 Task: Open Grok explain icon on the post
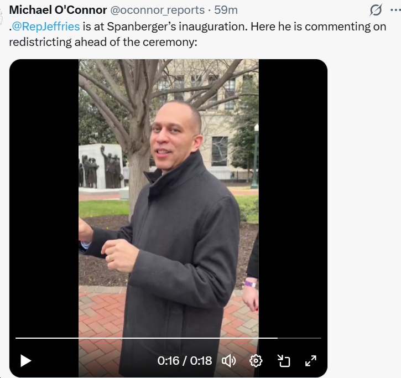click(x=376, y=10)
